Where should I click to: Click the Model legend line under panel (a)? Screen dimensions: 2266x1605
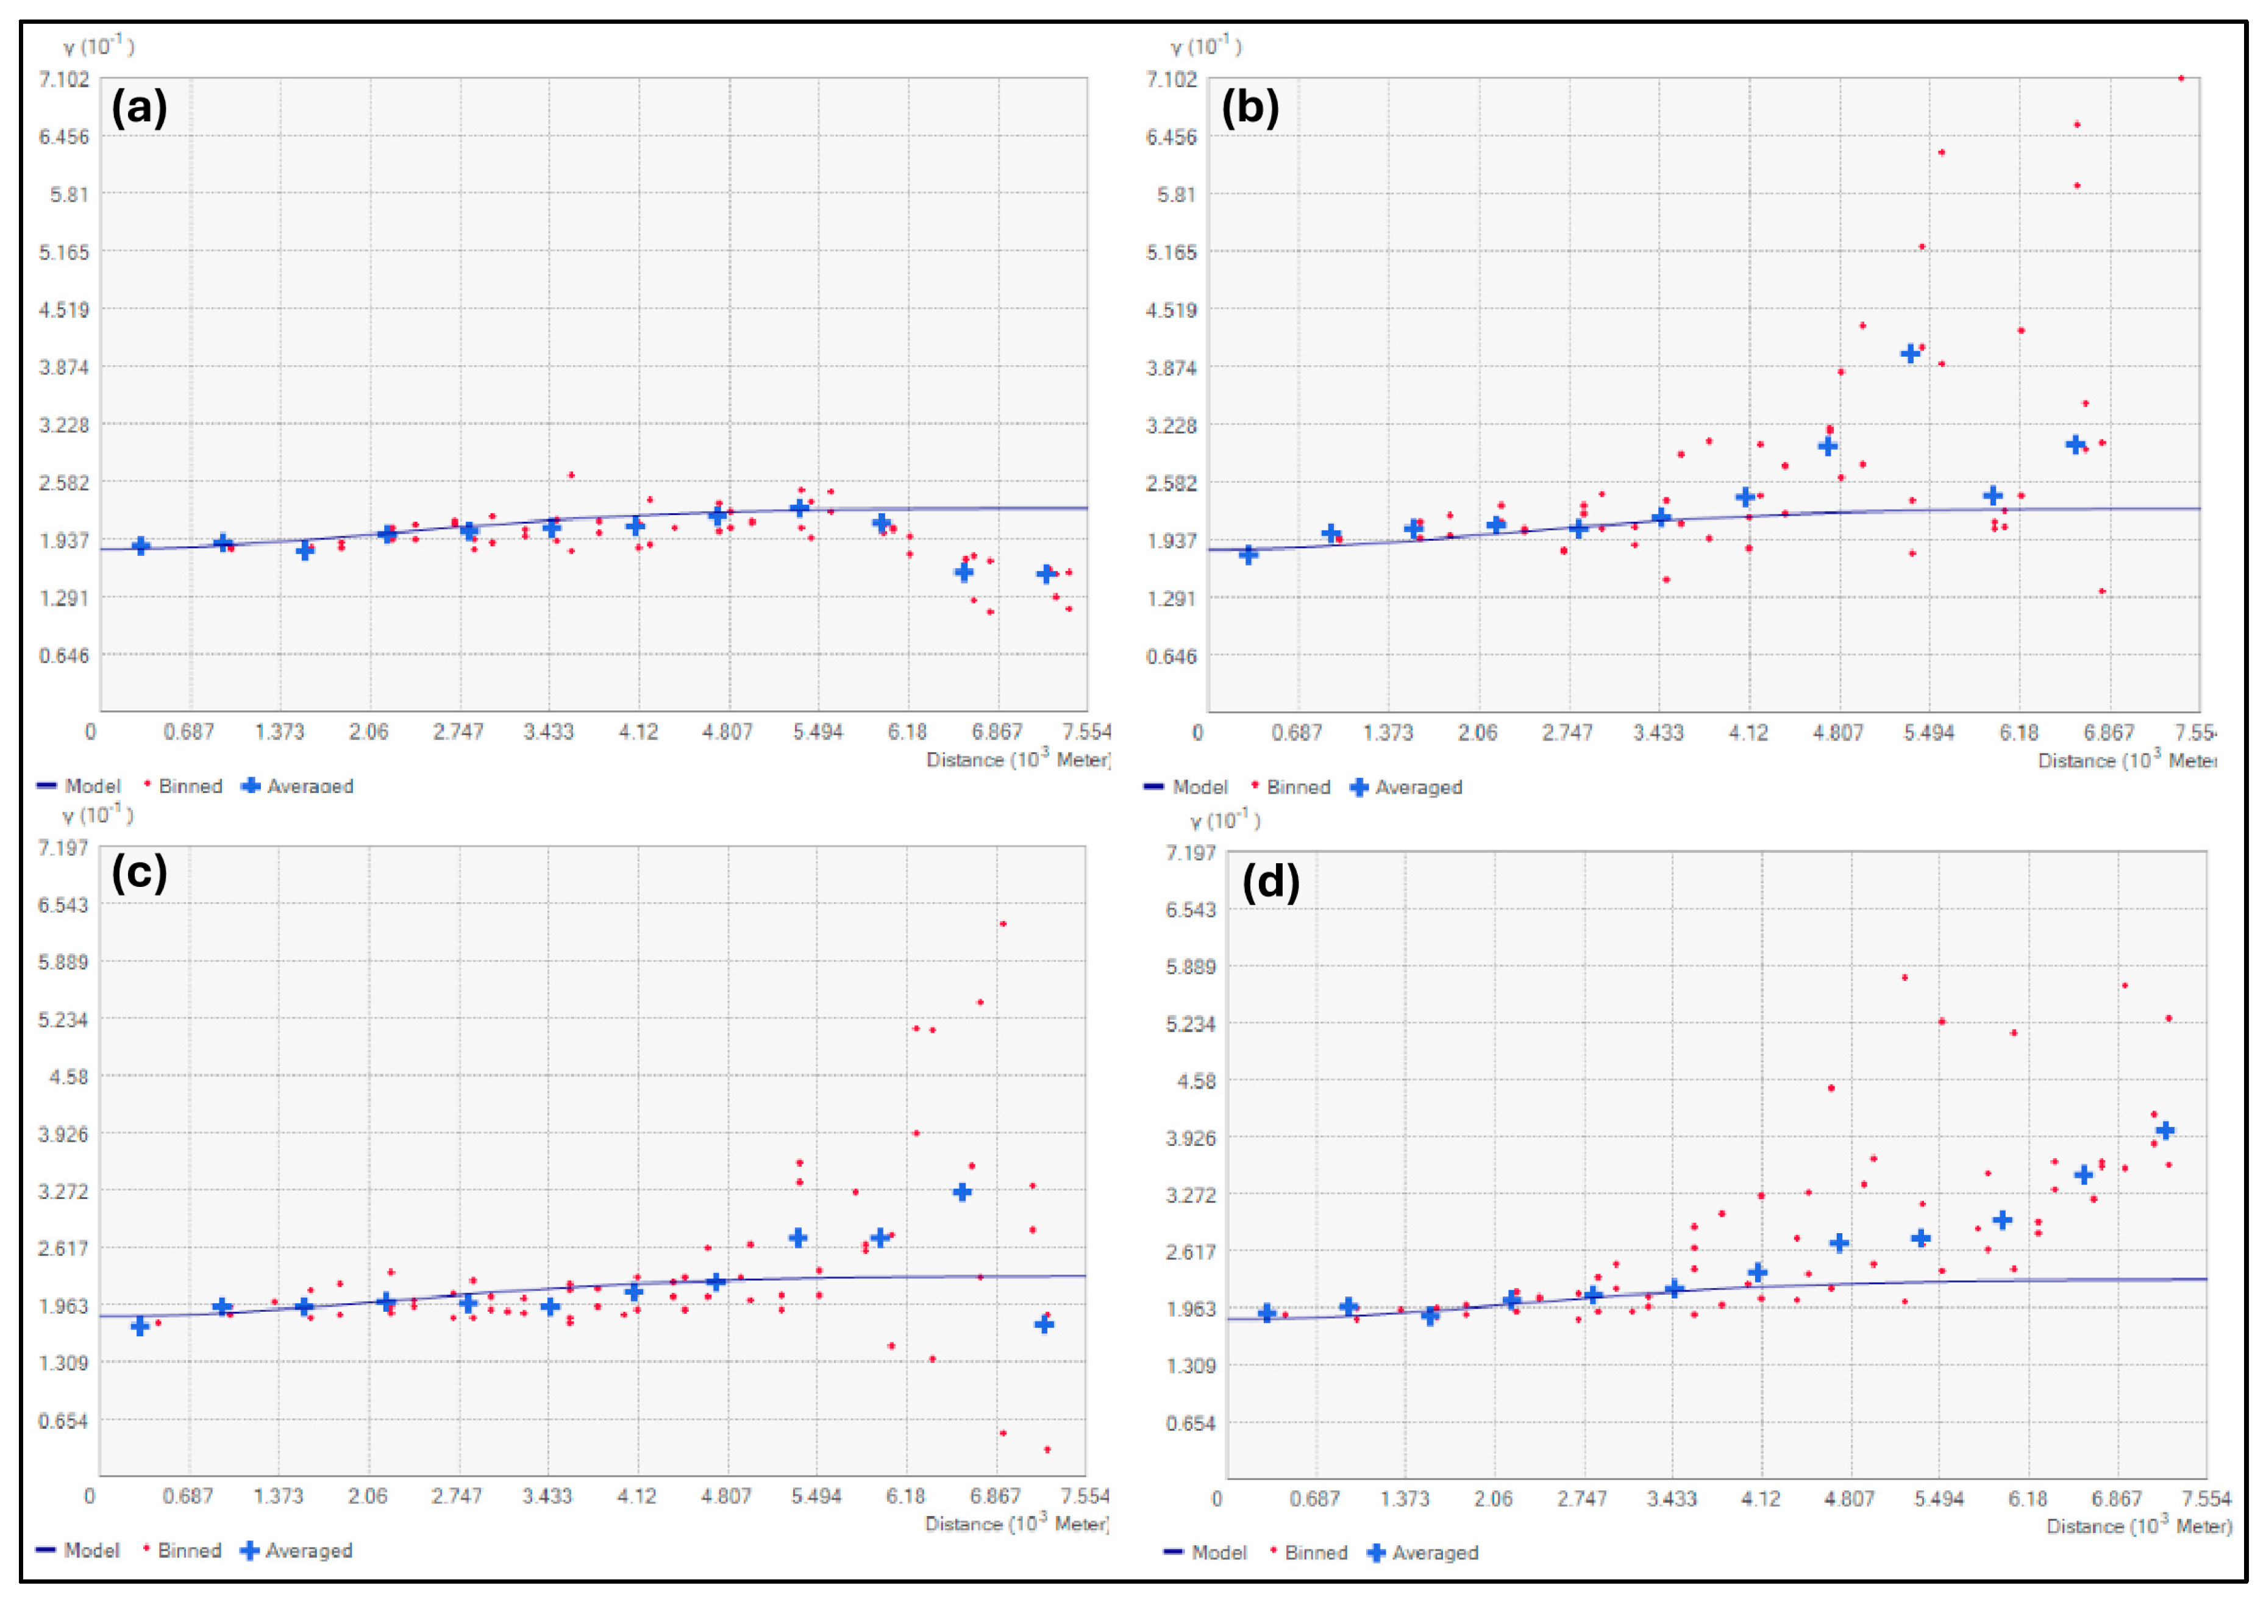46,786
